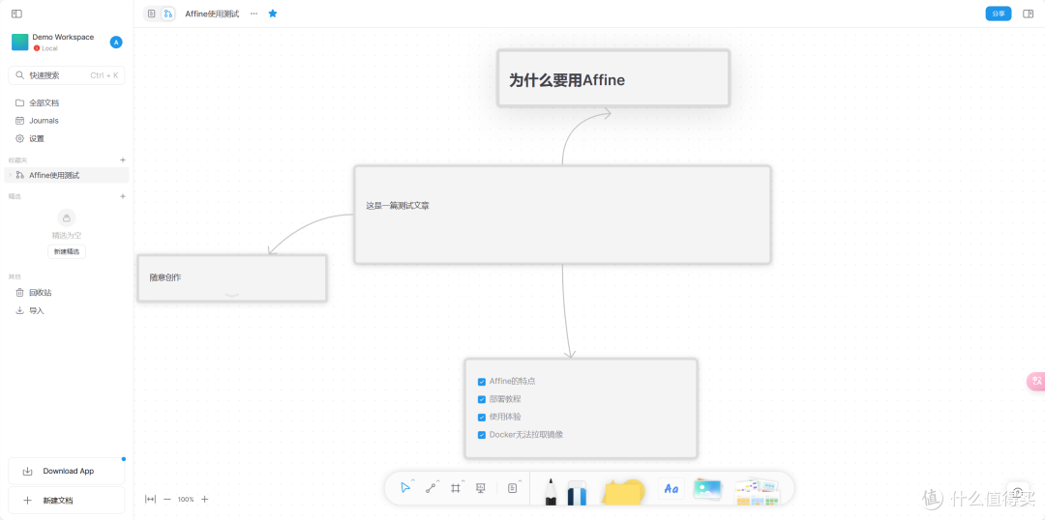Open 回收站 trash
The image size is (1045, 520).
point(66,292)
